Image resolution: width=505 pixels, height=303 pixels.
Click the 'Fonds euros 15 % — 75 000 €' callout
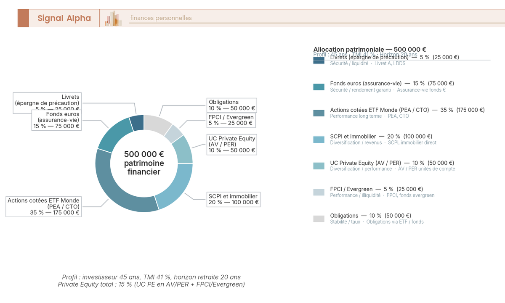coord(57,120)
